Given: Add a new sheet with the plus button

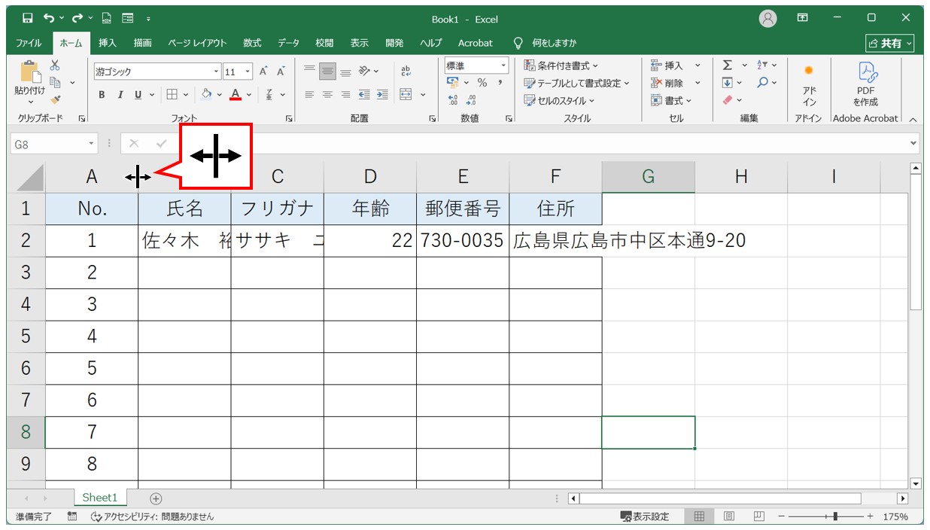Looking at the screenshot, I should coord(156,498).
